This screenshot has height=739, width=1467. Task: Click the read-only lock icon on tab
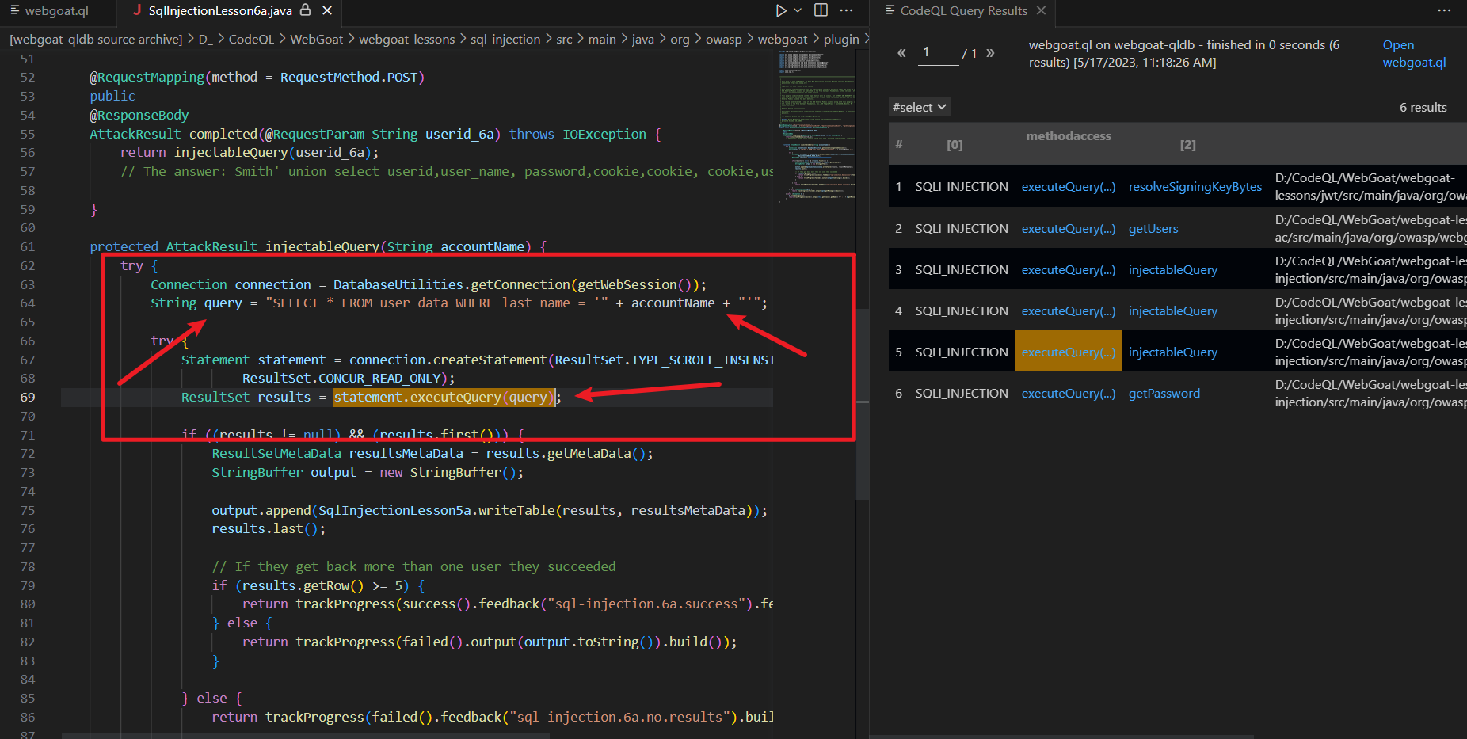(306, 10)
